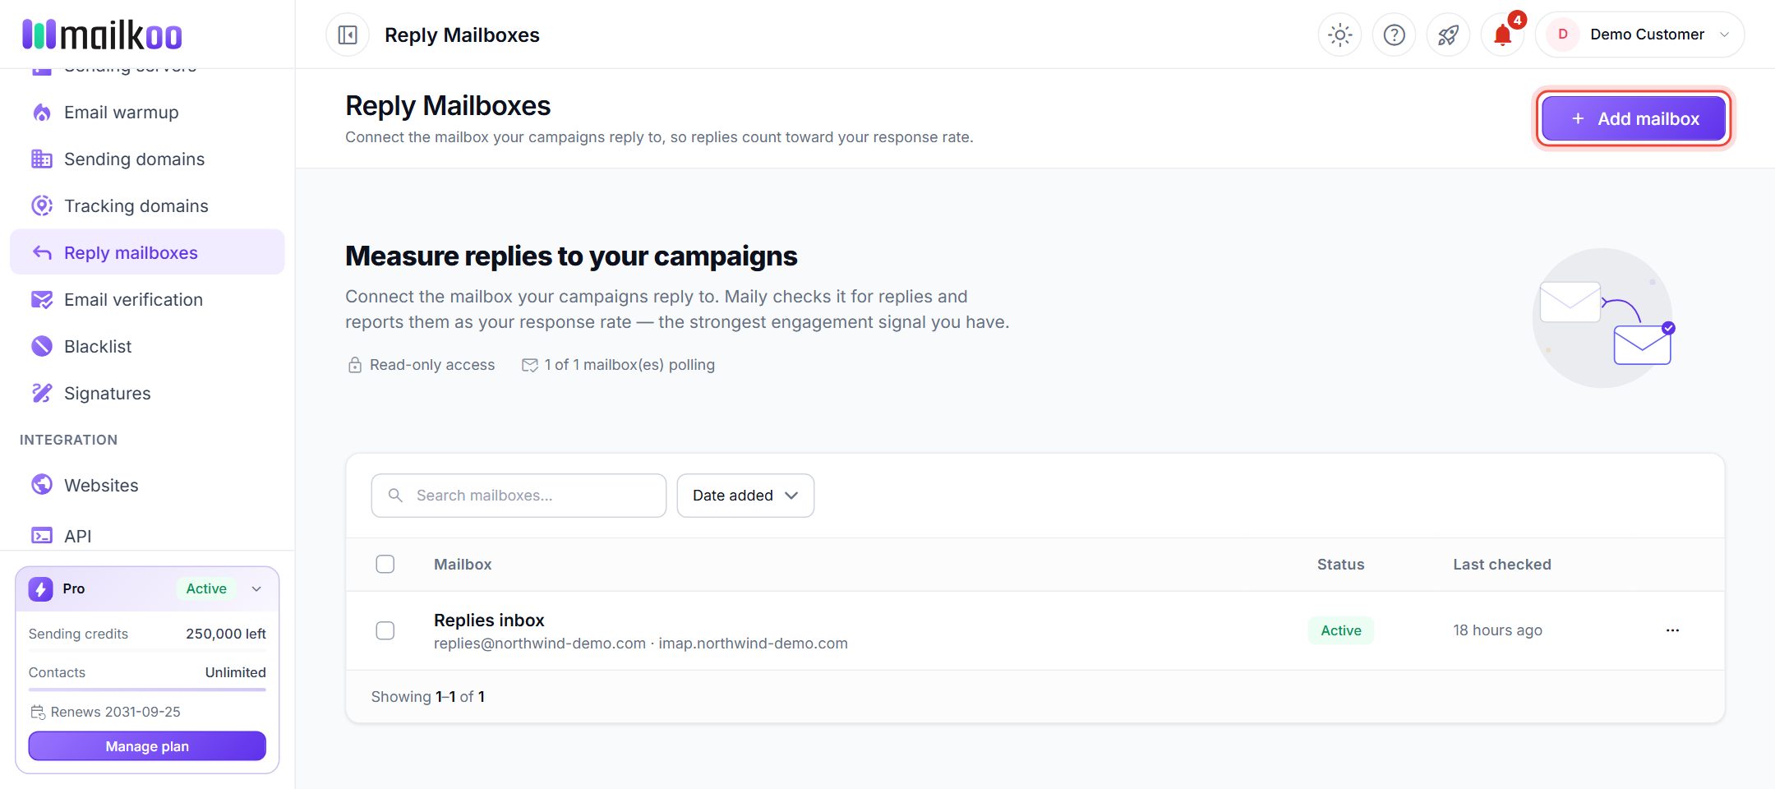Click the rocket icon in header

tap(1448, 35)
